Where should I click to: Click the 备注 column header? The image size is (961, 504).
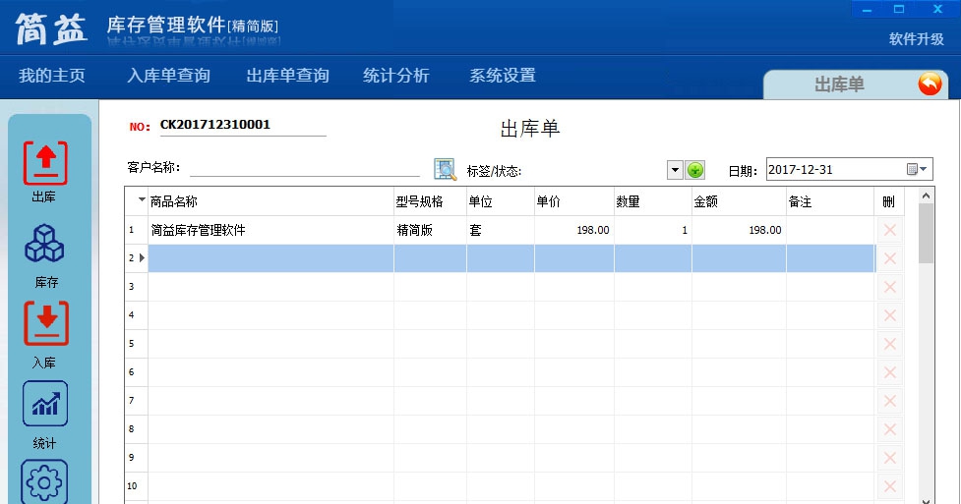[830, 201]
